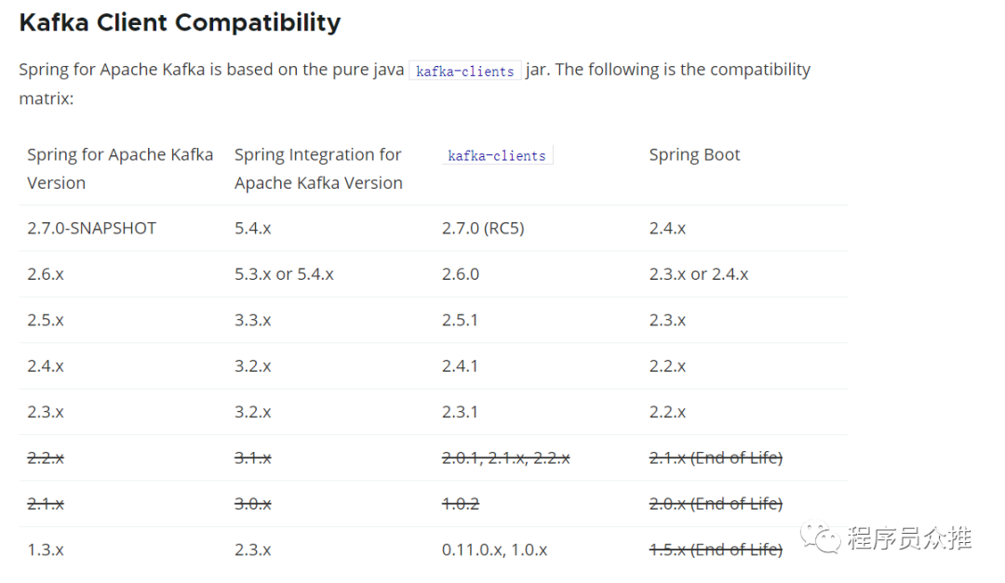Select the 2.4.1 kafka-clients cell

click(460, 366)
